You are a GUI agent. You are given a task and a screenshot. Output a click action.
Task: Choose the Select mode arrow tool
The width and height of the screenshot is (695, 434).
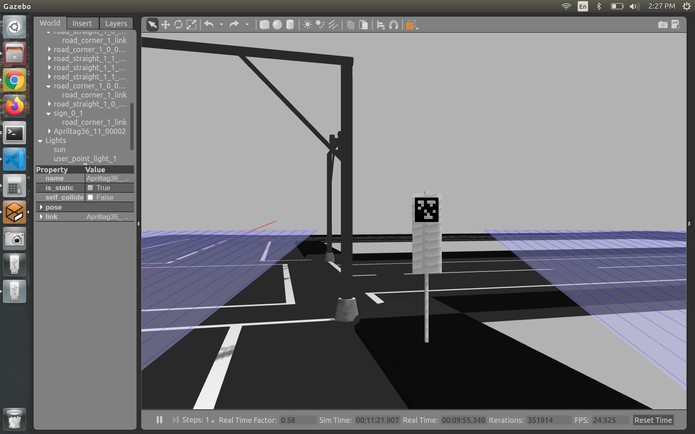[x=152, y=25]
